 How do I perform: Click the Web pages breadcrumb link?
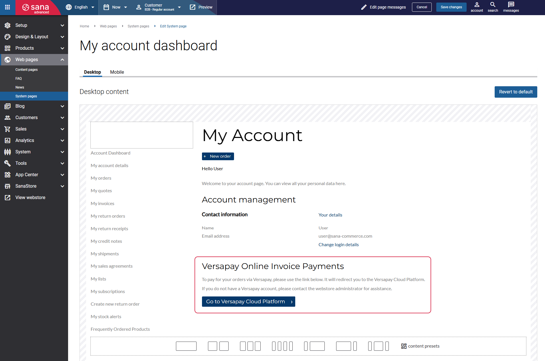pos(108,26)
